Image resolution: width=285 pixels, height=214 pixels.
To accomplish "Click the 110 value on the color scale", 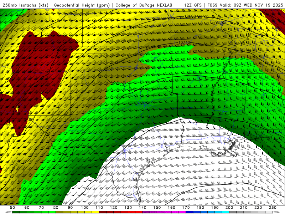I will pyautogui.click(x=99, y=208).
